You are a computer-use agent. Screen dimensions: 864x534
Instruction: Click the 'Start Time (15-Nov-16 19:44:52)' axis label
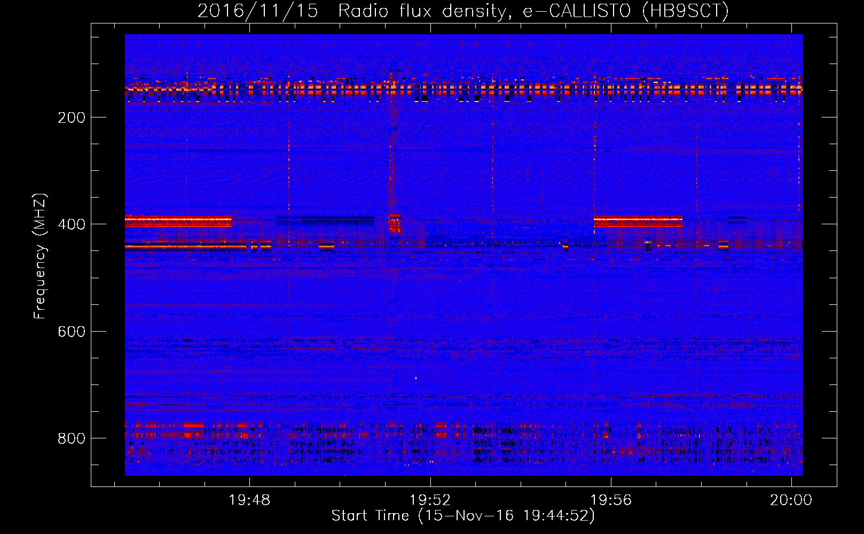pyautogui.click(x=463, y=516)
